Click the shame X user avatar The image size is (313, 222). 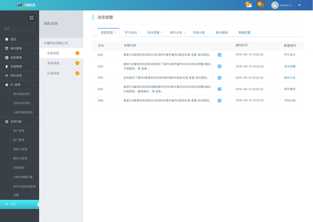point(275,5)
